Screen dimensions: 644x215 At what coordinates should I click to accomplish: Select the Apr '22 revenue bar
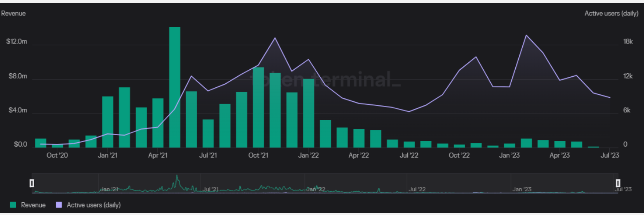point(359,138)
